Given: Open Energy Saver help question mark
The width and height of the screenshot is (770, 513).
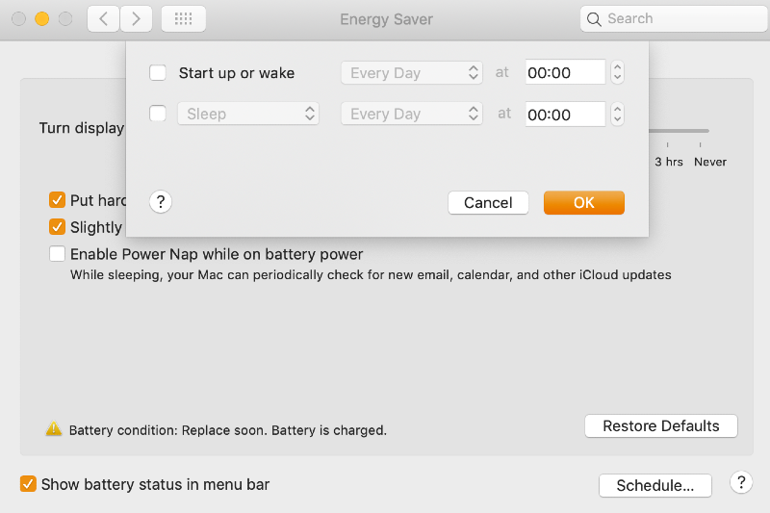Looking at the screenshot, I should (x=741, y=482).
